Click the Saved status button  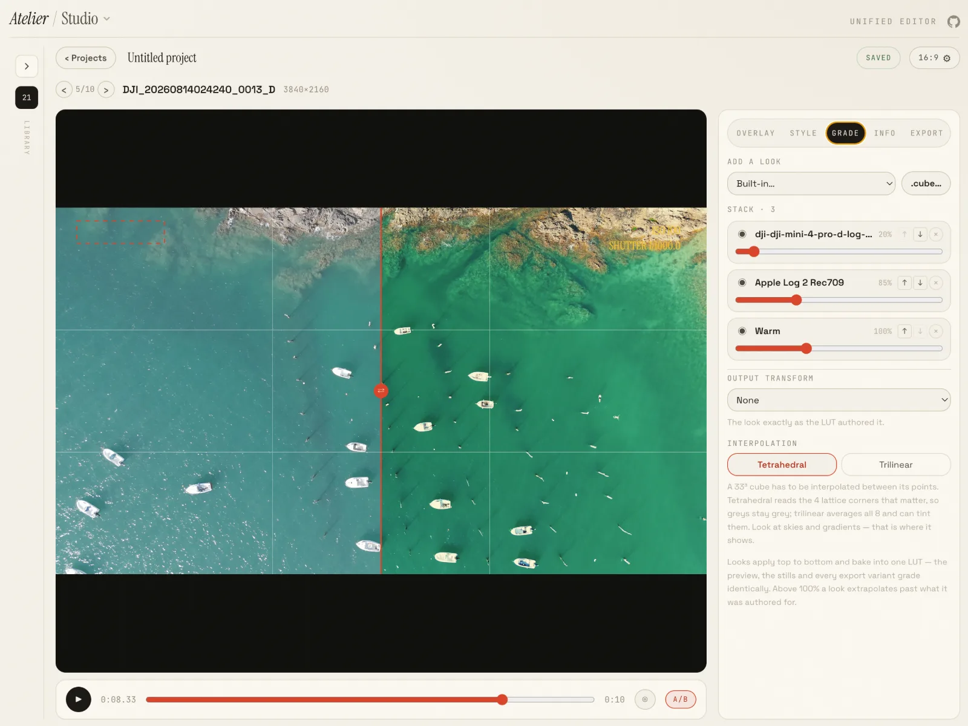point(878,58)
